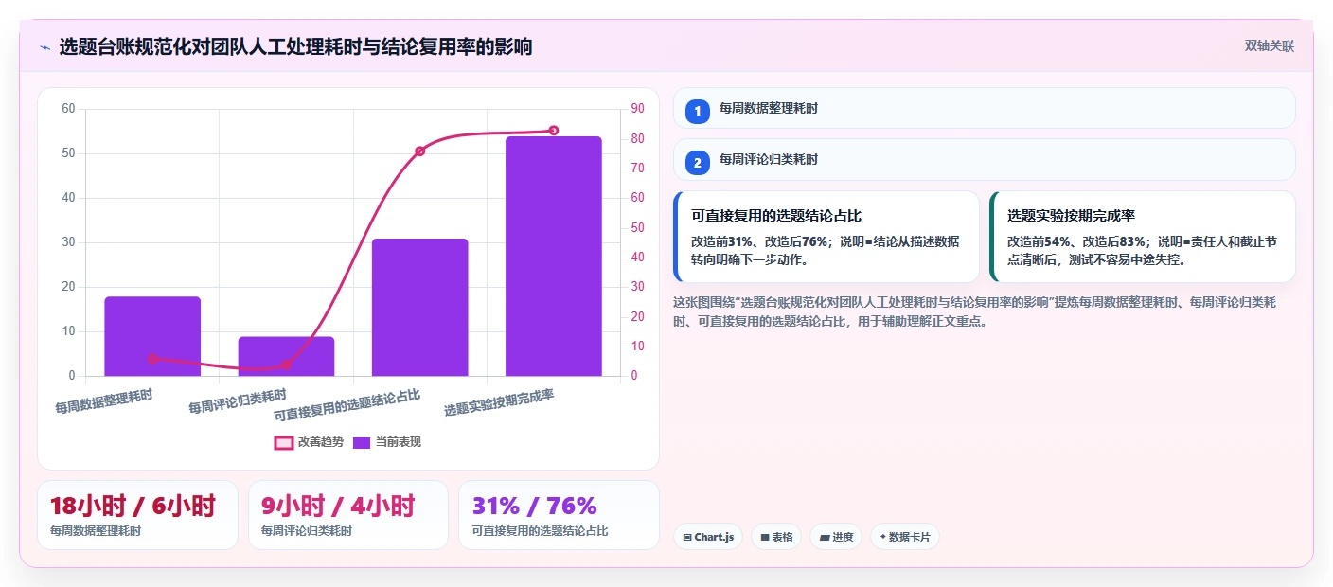Click the trend line point on the 每周评论归类耗时 bar
Image resolution: width=1333 pixels, height=587 pixels.
pos(286,365)
